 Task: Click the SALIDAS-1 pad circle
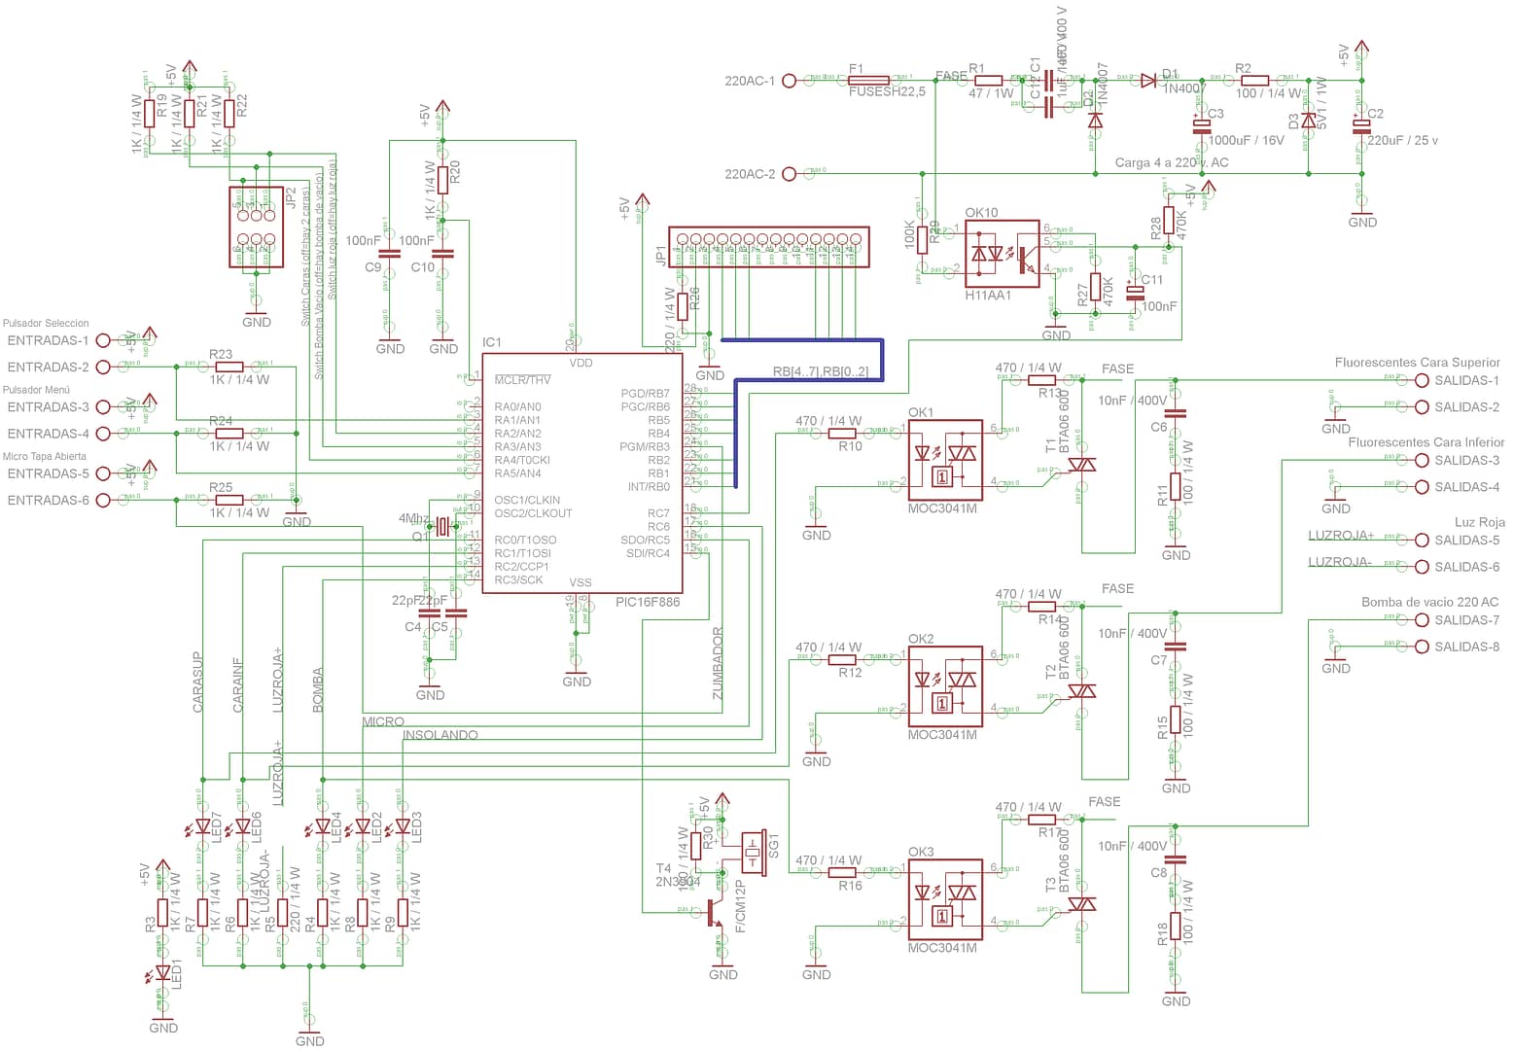(x=1422, y=380)
